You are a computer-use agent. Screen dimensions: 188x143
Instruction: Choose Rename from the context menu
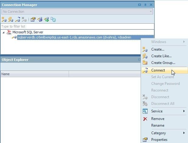coord(164,125)
